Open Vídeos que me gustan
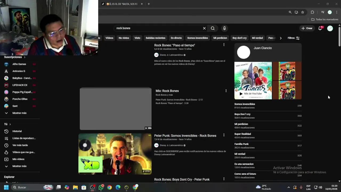This screenshot has height=192, width=341. [20, 152]
